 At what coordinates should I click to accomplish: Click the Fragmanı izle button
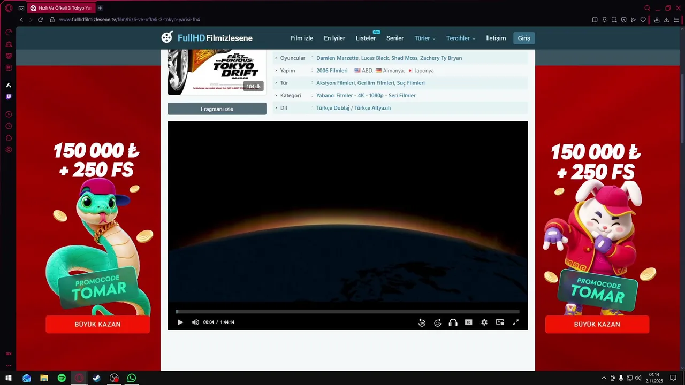click(x=217, y=109)
